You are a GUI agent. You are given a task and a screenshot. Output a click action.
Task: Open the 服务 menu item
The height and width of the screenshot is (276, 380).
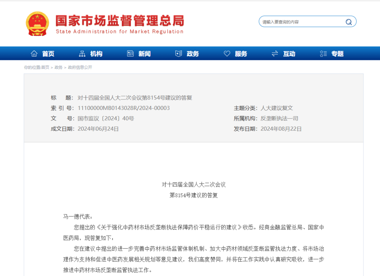click(241, 53)
